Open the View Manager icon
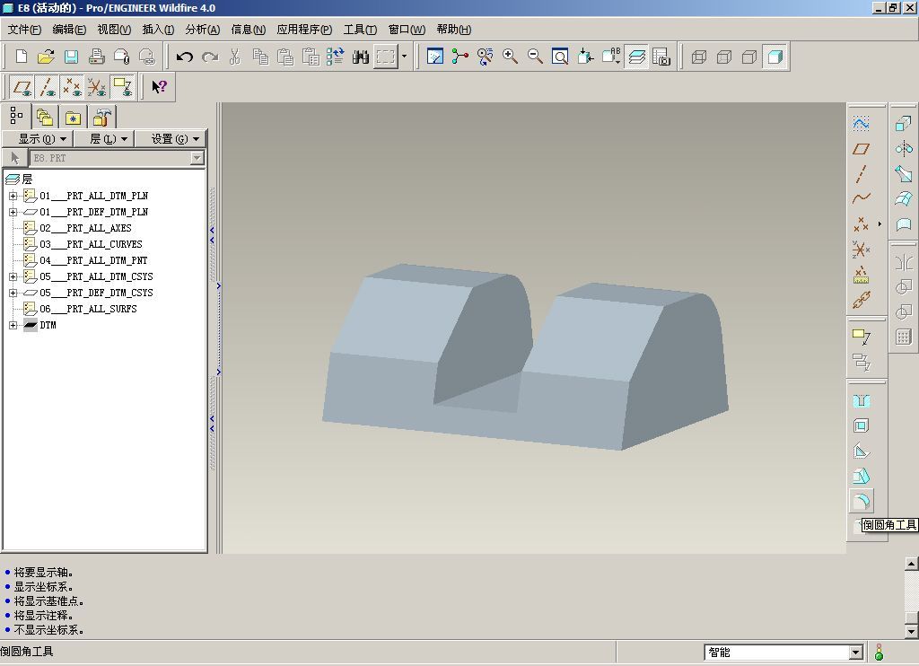The height and width of the screenshot is (666, 919). point(661,57)
